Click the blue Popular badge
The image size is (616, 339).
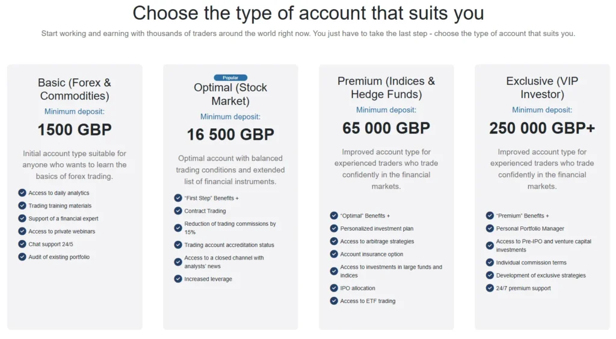(x=230, y=78)
